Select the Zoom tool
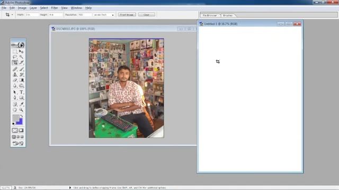 tap(21, 110)
